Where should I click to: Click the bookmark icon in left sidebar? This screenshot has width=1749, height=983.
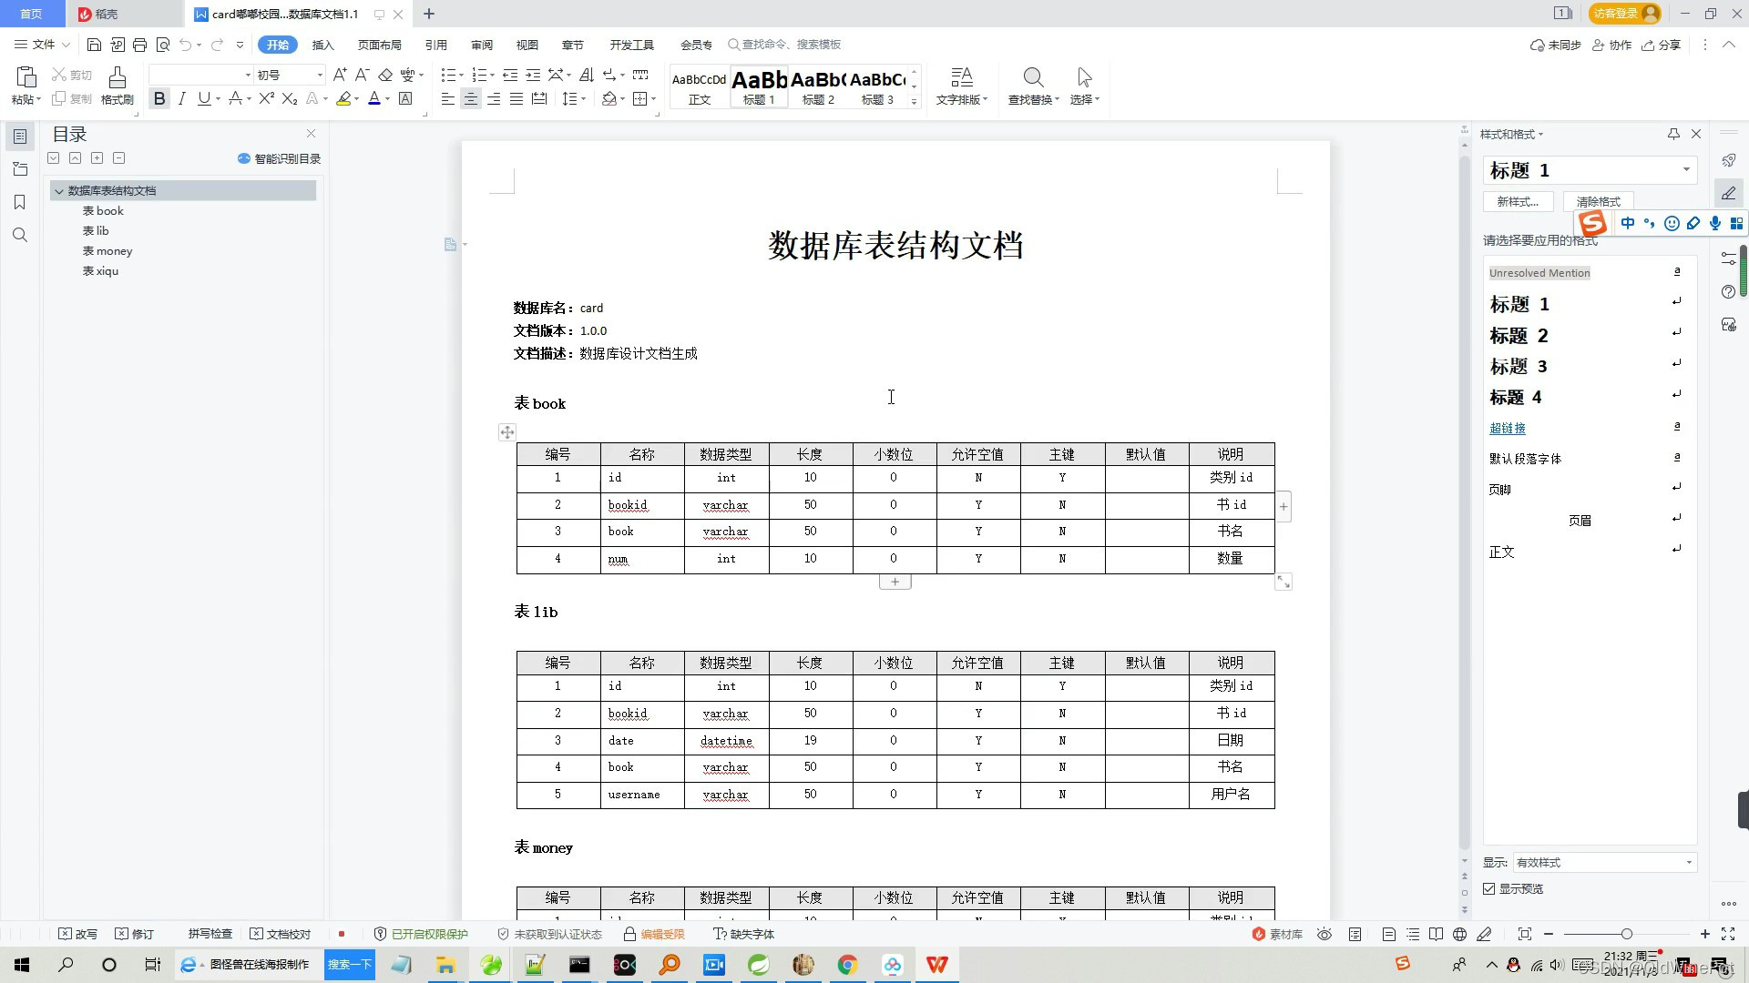(x=20, y=202)
